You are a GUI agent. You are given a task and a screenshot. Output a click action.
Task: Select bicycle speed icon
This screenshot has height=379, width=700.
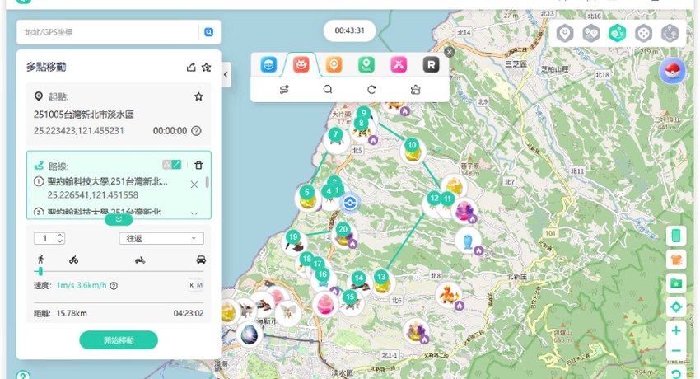[x=73, y=260]
